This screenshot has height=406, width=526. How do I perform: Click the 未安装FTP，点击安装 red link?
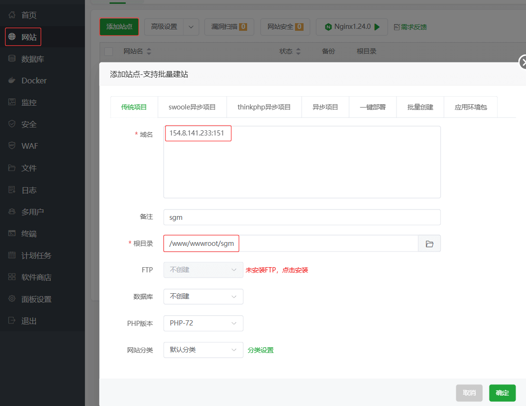pyautogui.click(x=277, y=270)
